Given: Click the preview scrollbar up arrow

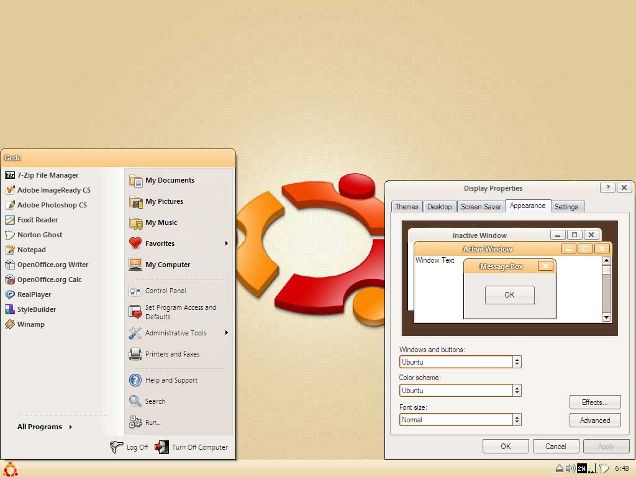Looking at the screenshot, I should (606, 260).
